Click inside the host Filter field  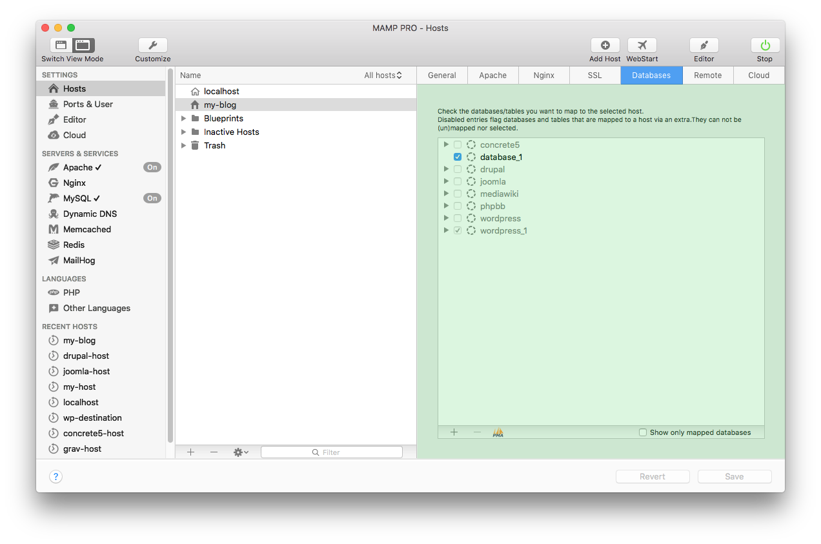tap(331, 452)
